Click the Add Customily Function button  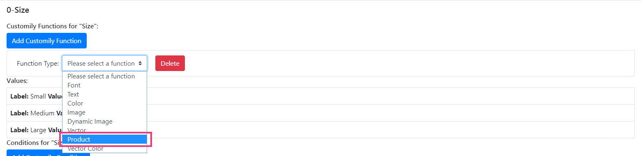pos(46,41)
